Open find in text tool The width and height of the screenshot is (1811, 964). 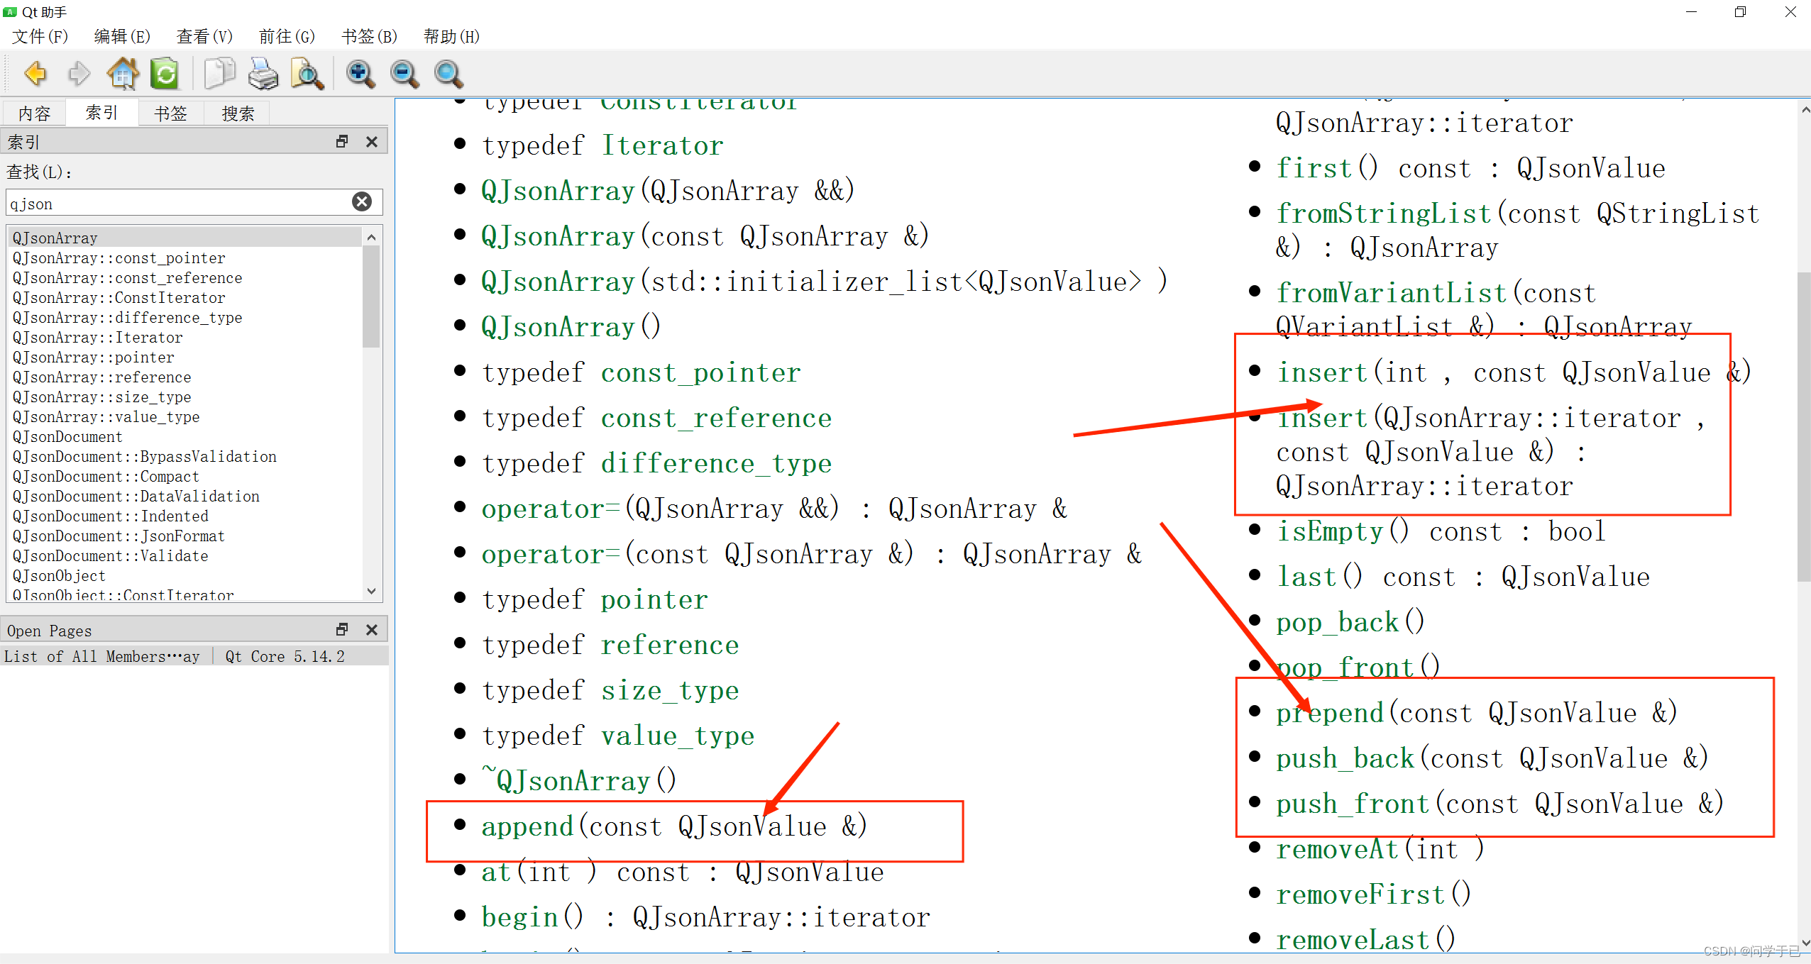point(307,74)
